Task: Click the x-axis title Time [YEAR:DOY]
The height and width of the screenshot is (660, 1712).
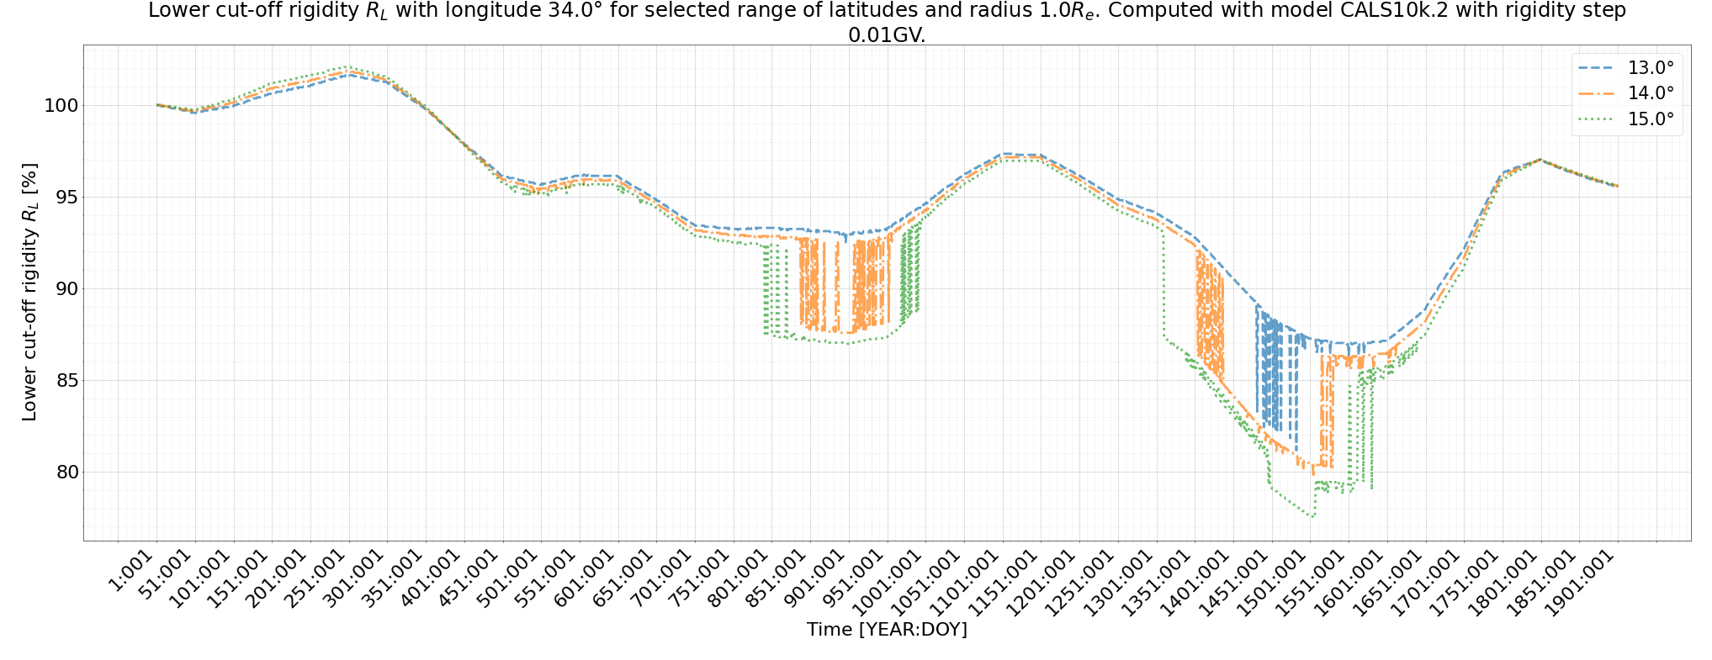Action: [887, 630]
